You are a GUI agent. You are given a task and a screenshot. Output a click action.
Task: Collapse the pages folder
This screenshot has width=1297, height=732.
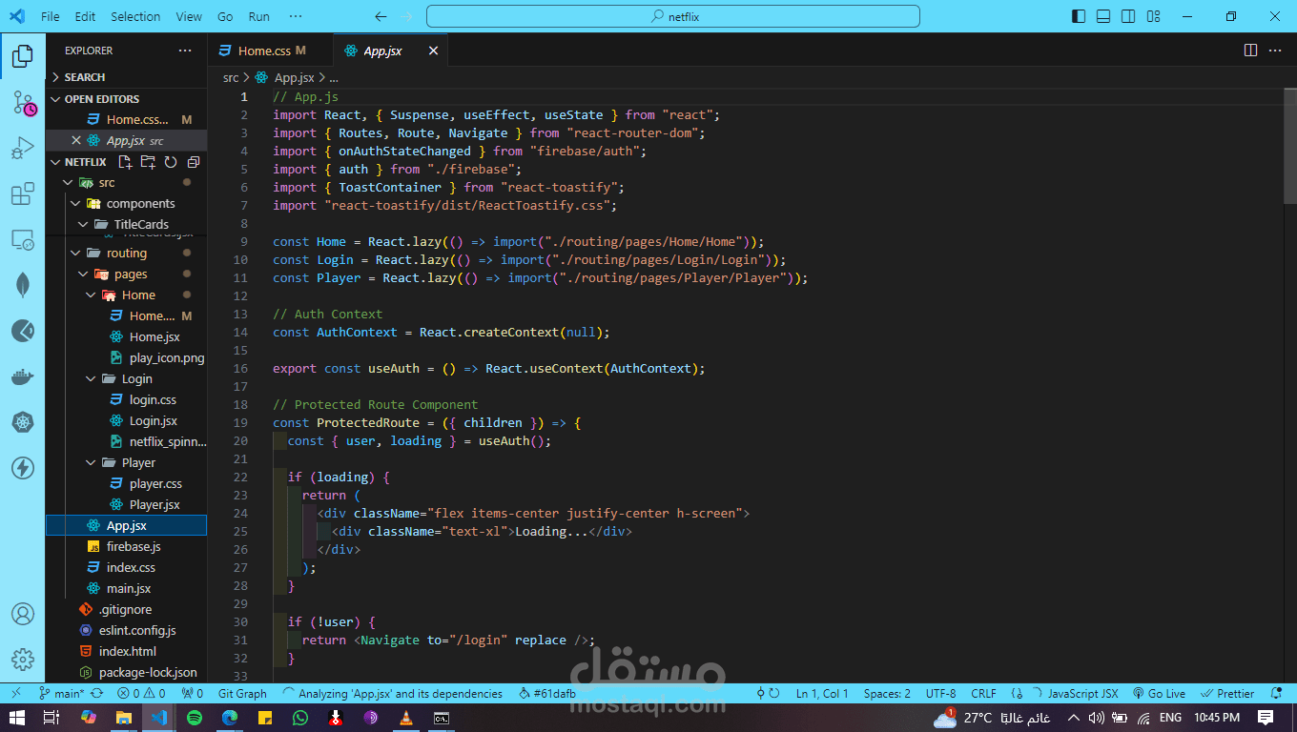pyautogui.click(x=127, y=274)
